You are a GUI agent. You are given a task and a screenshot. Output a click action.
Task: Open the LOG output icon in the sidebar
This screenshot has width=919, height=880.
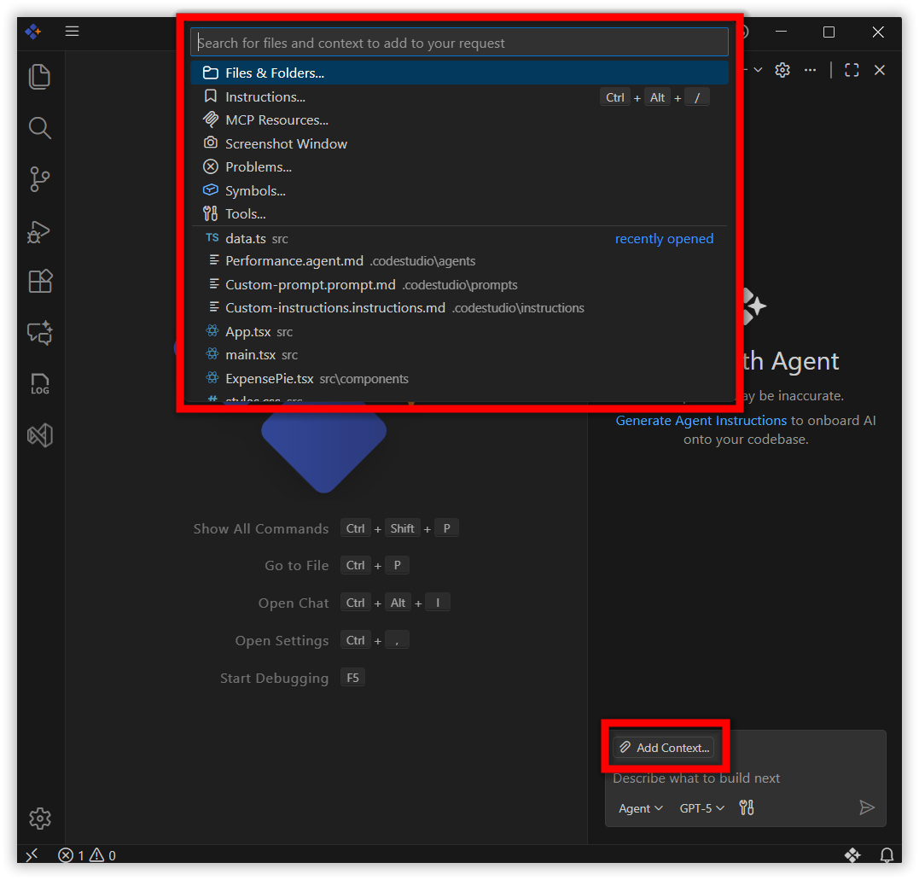(39, 384)
